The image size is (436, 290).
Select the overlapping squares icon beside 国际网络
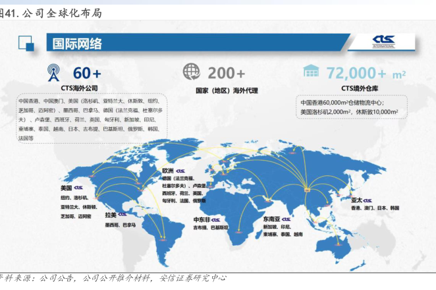point(26,43)
